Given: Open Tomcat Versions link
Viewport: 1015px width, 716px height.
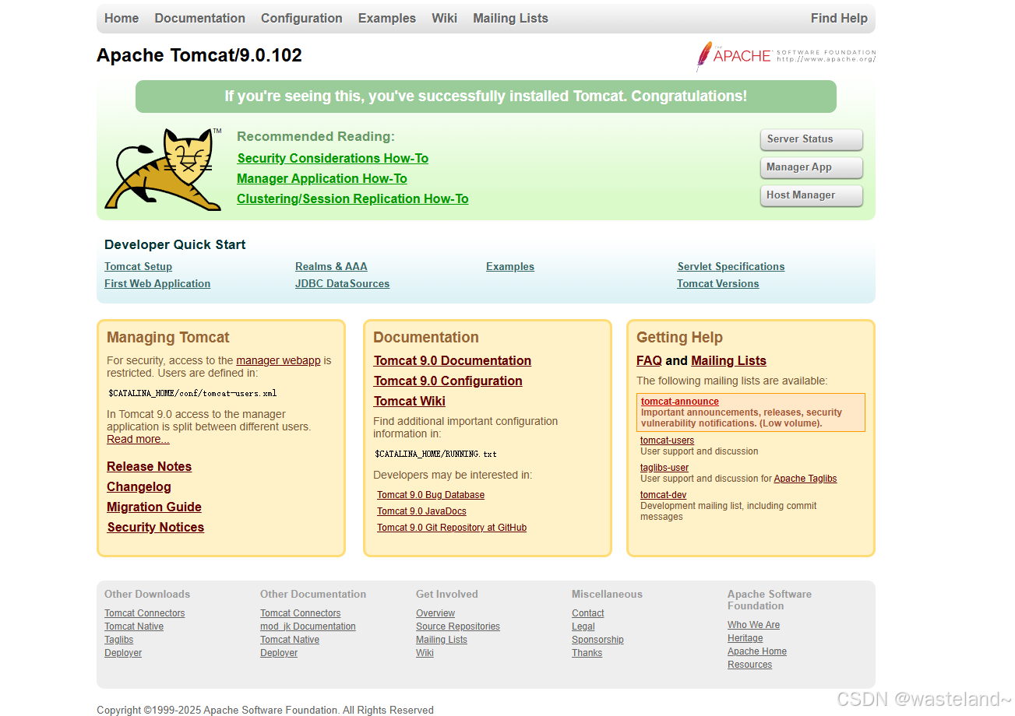Looking at the screenshot, I should 717,283.
